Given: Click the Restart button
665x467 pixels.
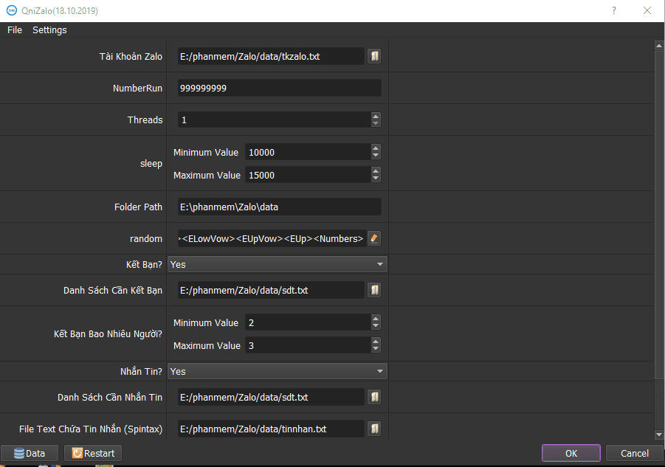Looking at the screenshot, I should pos(93,453).
